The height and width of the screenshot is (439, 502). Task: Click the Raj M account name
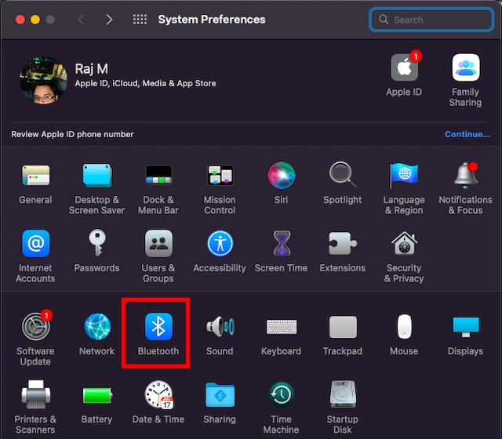click(91, 69)
